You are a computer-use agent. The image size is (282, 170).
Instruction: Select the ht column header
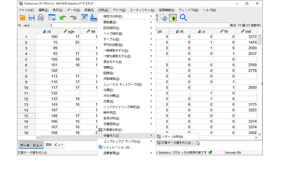pyautogui.click(x=179, y=31)
